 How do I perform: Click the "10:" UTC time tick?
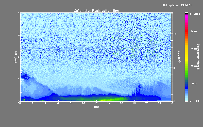coord(84,103)
